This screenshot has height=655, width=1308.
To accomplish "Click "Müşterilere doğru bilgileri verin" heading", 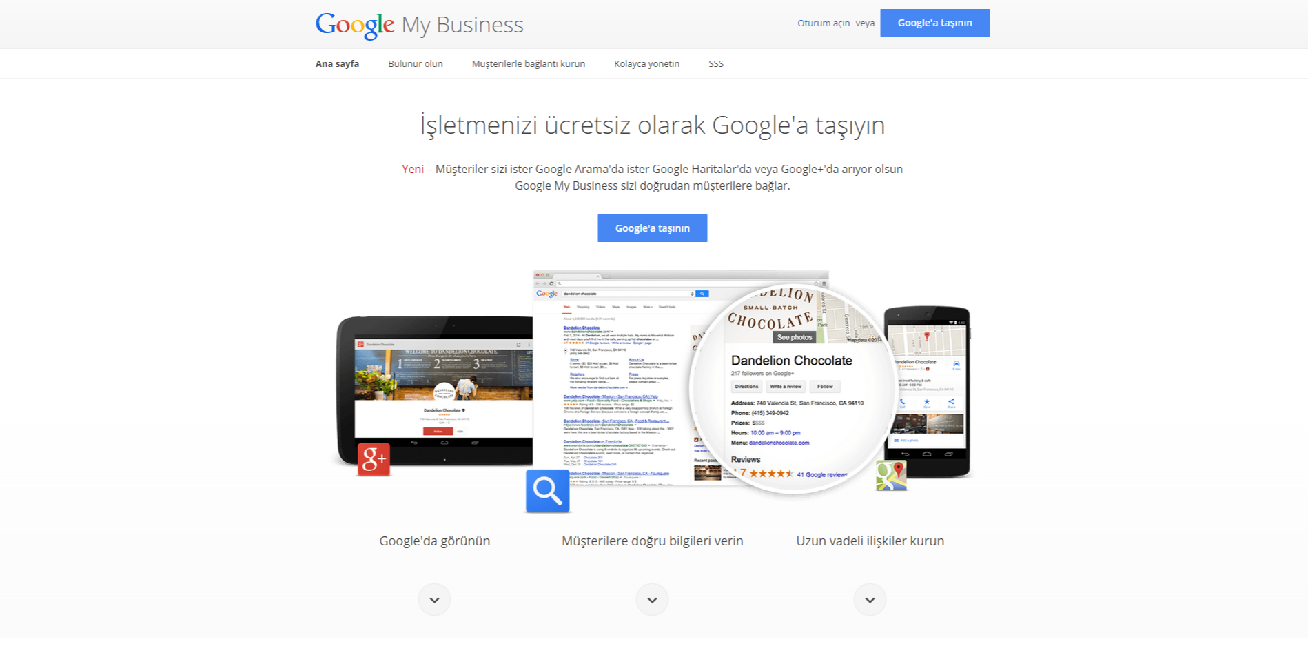I will (652, 541).
